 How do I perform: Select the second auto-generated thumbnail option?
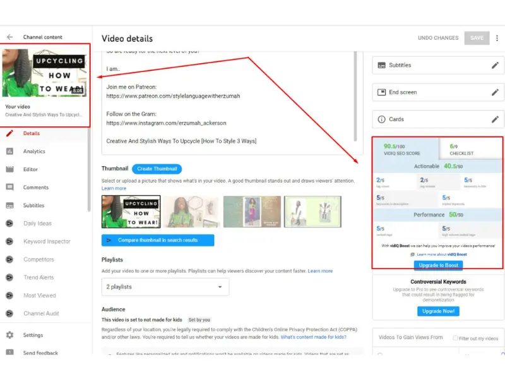191,212
